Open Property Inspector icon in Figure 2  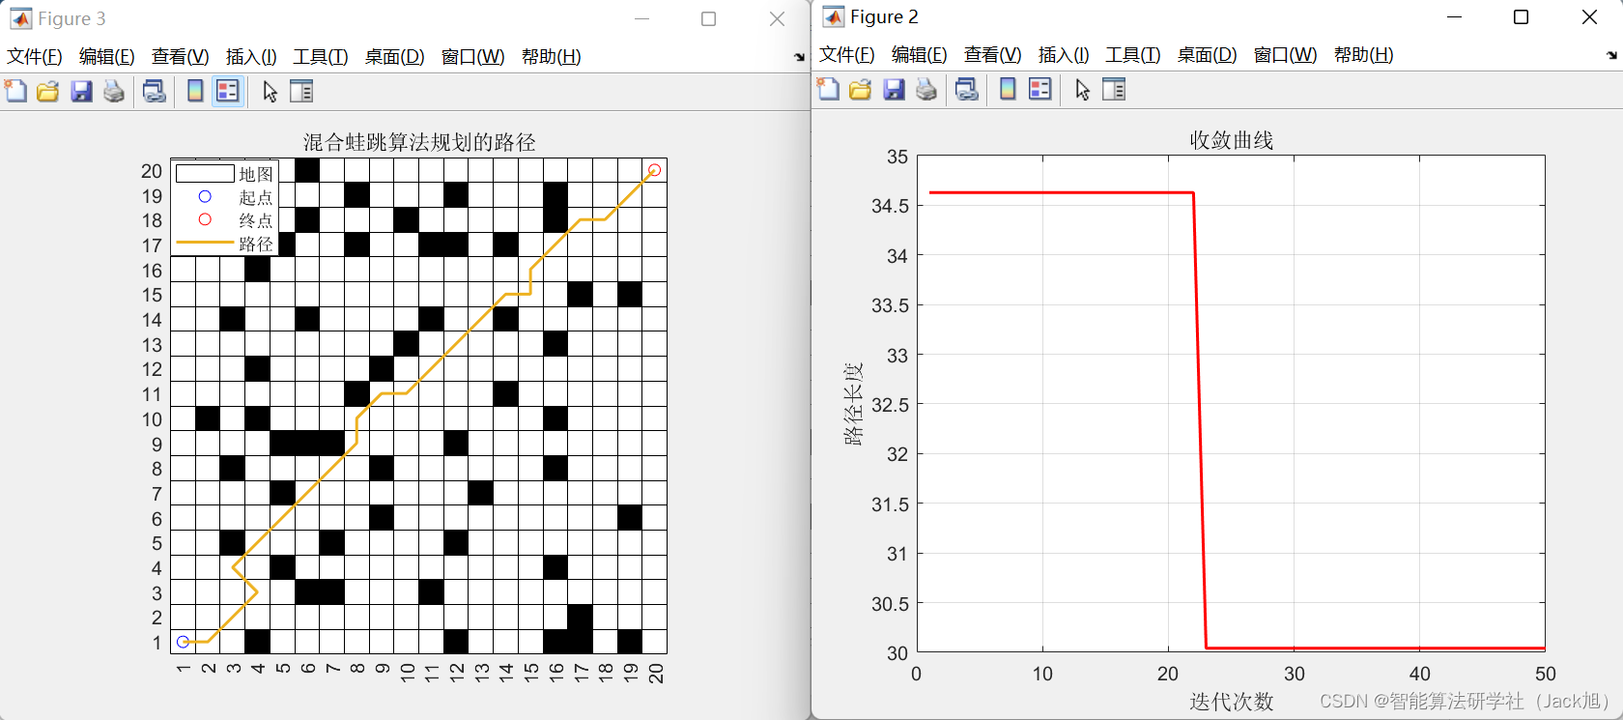pos(1114,90)
